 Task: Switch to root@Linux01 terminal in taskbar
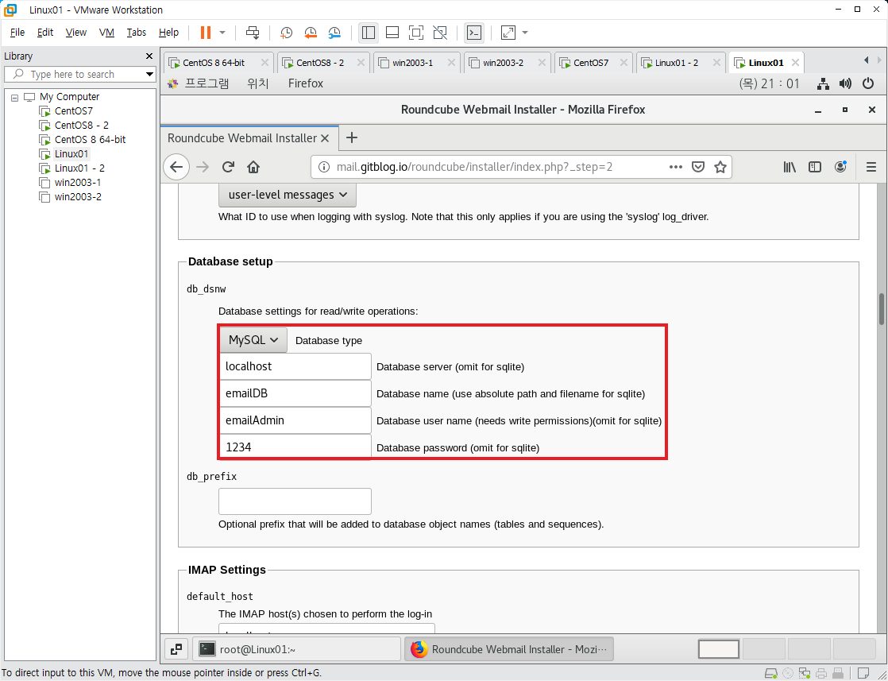297,649
